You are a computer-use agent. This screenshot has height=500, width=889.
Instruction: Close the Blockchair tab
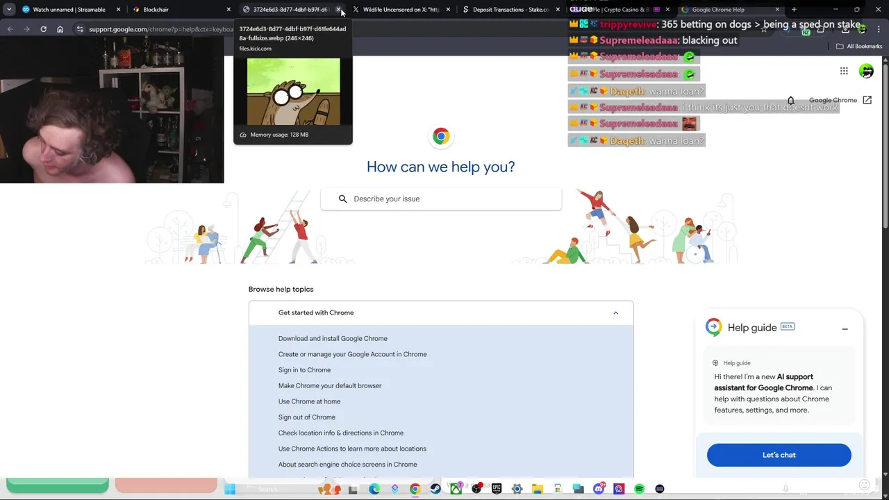click(x=228, y=10)
